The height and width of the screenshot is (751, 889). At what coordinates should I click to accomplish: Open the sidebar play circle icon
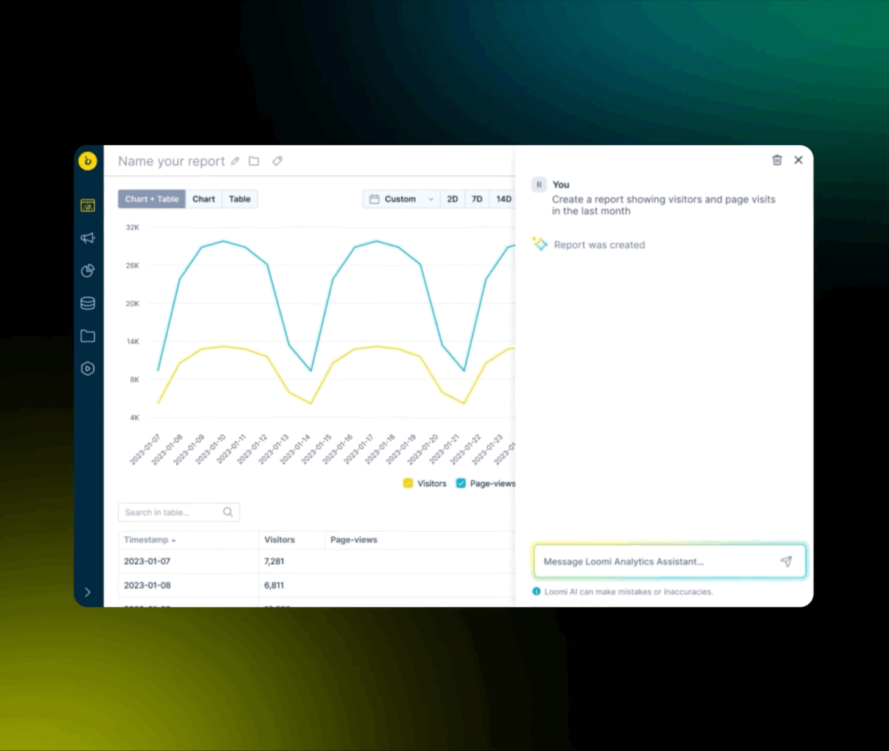tap(88, 369)
